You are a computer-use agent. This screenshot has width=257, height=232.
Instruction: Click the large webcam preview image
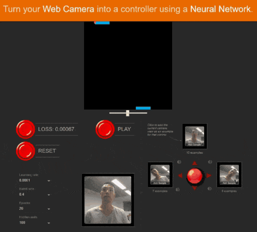pos(108,200)
